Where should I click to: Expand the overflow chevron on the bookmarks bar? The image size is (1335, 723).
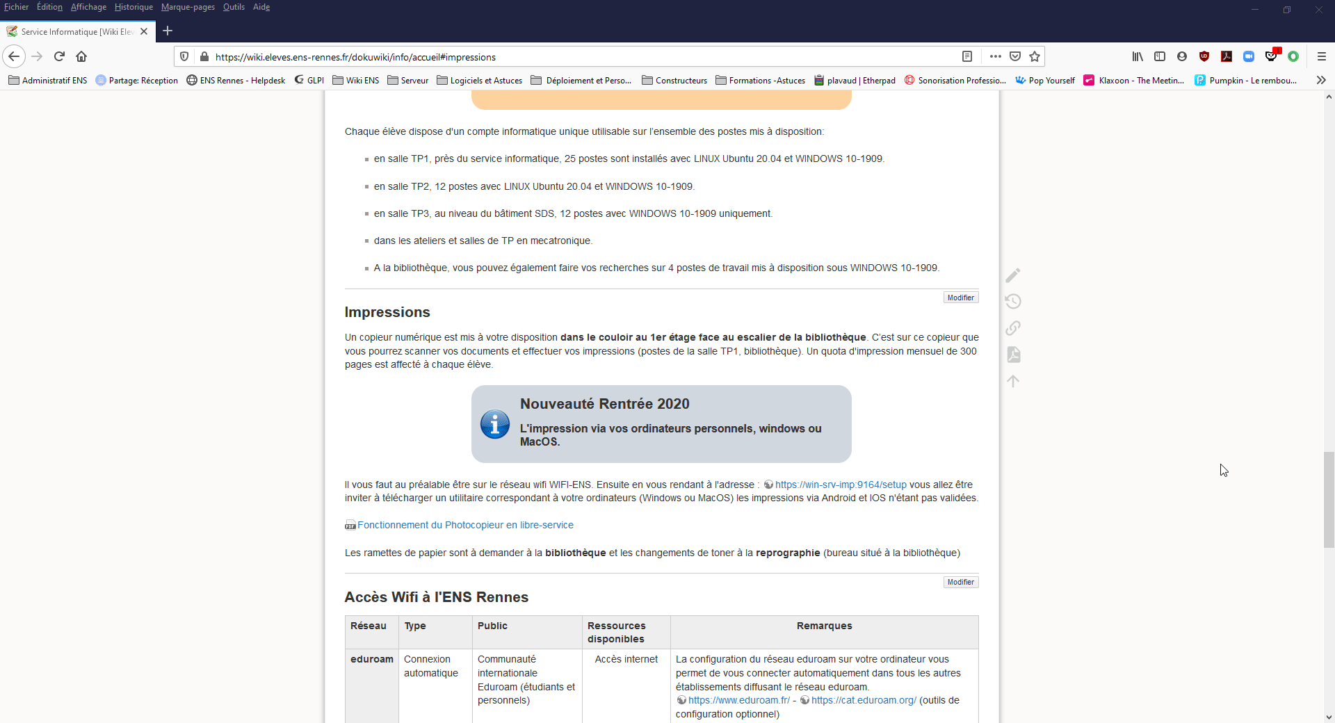point(1320,80)
